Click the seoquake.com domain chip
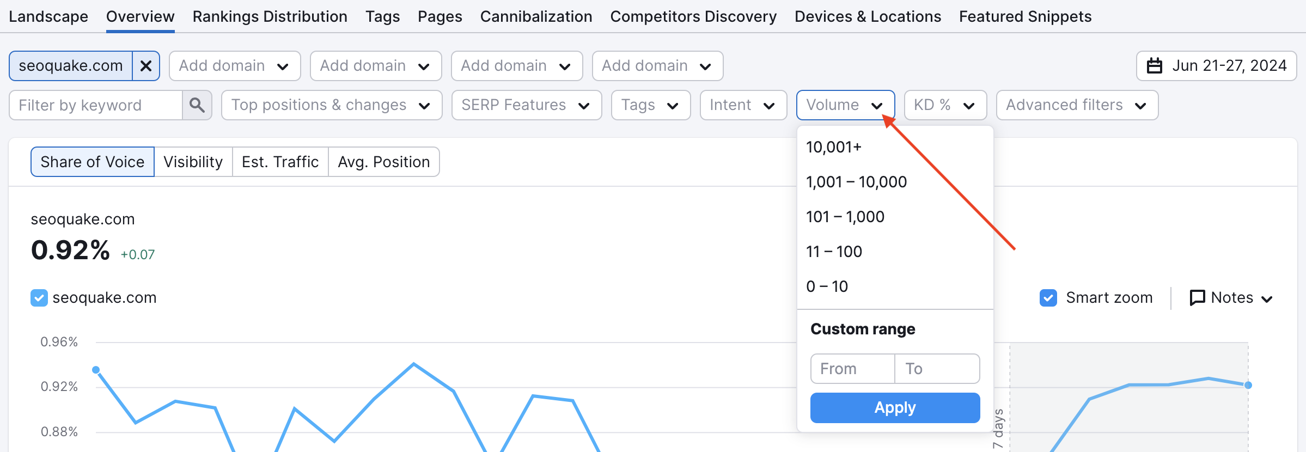The image size is (1306, 452). pos(71,66)
